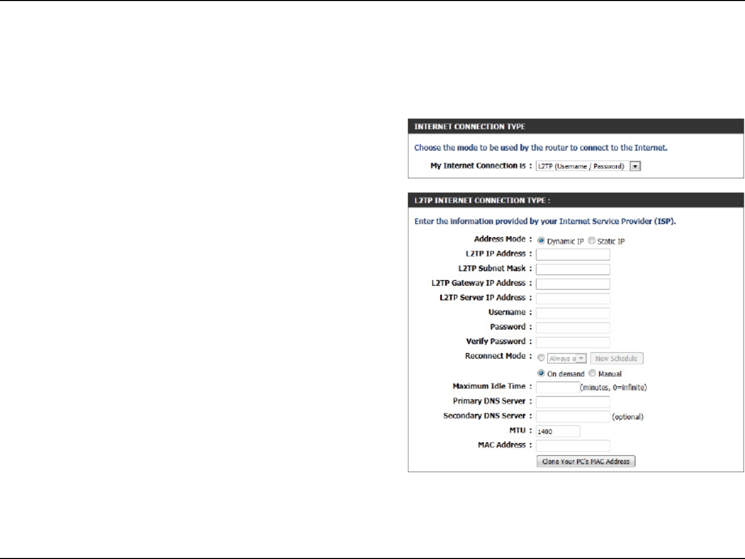
Task: Open the My Internet Connection dropdown
Action: (x=588, y=166)
